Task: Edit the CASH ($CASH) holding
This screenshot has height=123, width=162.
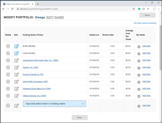Action: point(17,53)
